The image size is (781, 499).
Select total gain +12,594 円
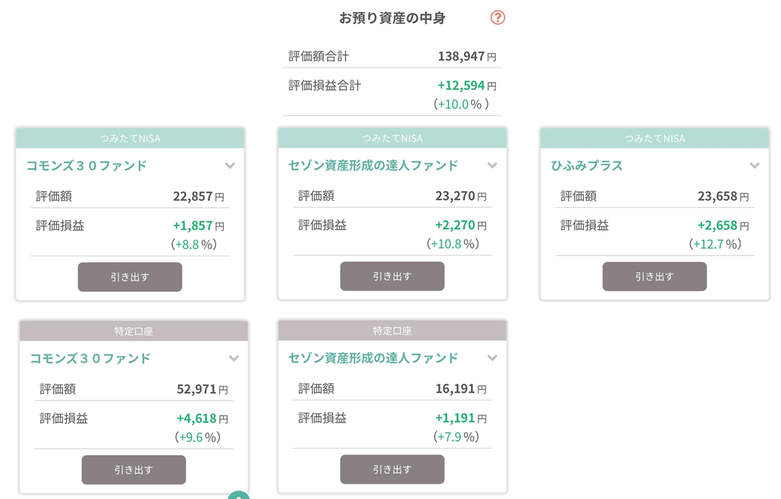click(x=467, y=86)
